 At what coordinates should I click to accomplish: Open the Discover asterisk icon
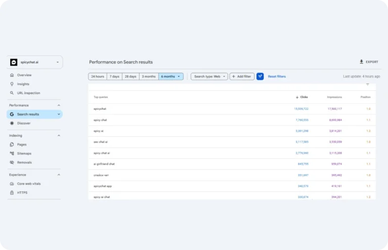tap(12, 123)
